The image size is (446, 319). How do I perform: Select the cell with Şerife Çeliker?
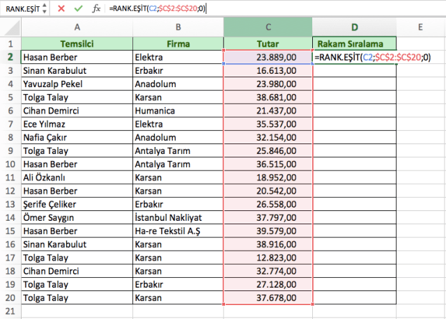(x=77, y=204)
